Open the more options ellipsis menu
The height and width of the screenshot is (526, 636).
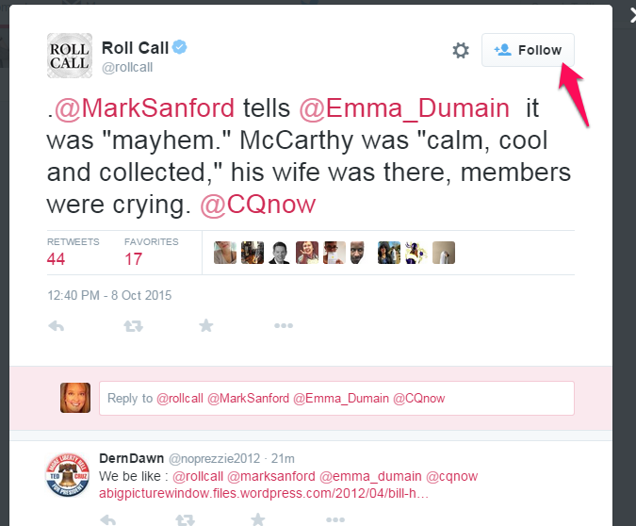pyautogui.click(x=284, y=325)
